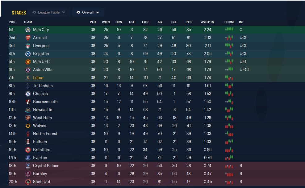Click the eye icon beside Overall

pyautogui.click(x=78, y=13)
